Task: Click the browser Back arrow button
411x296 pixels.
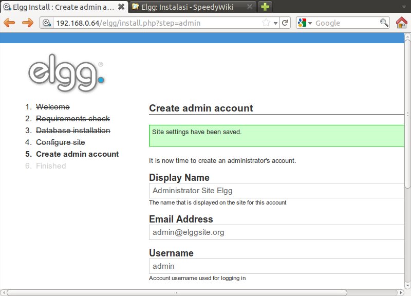Action: (x=10, y=23)
